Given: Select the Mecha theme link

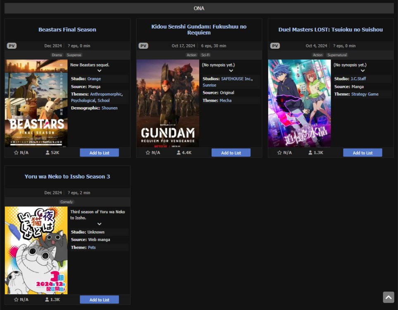Looking at the screenshot, I should (x=225, y=100).
